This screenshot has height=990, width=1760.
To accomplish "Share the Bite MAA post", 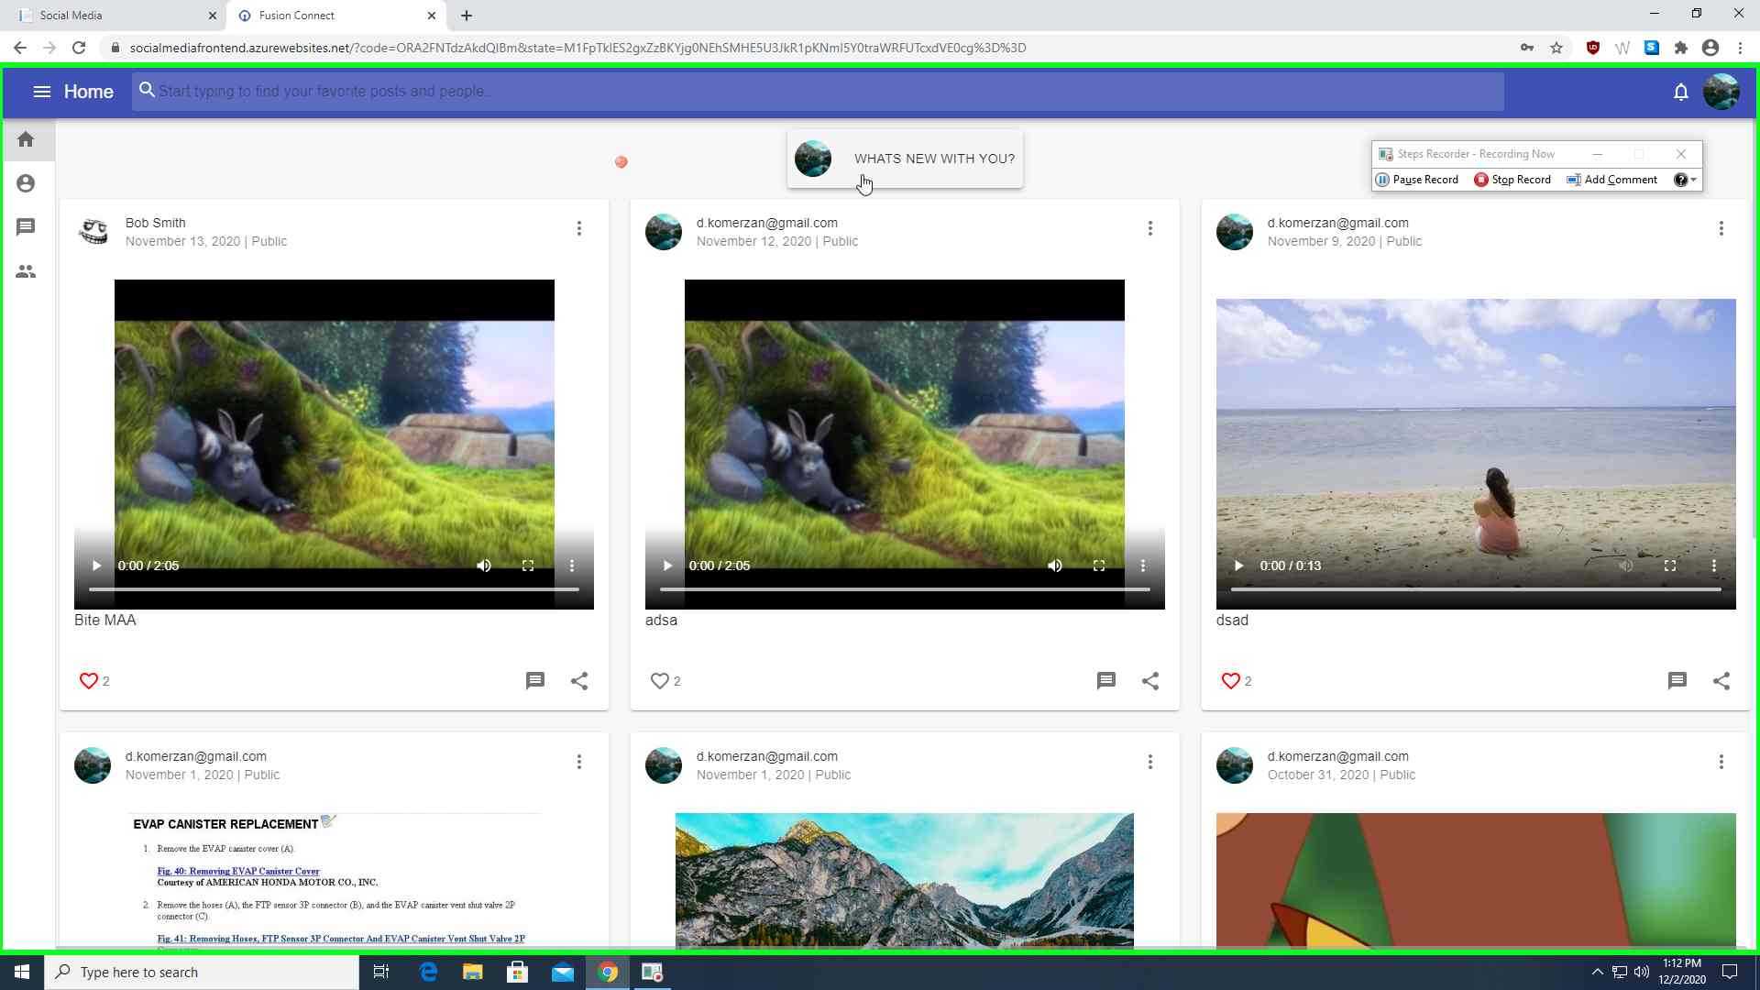I will tap(579, 680).
